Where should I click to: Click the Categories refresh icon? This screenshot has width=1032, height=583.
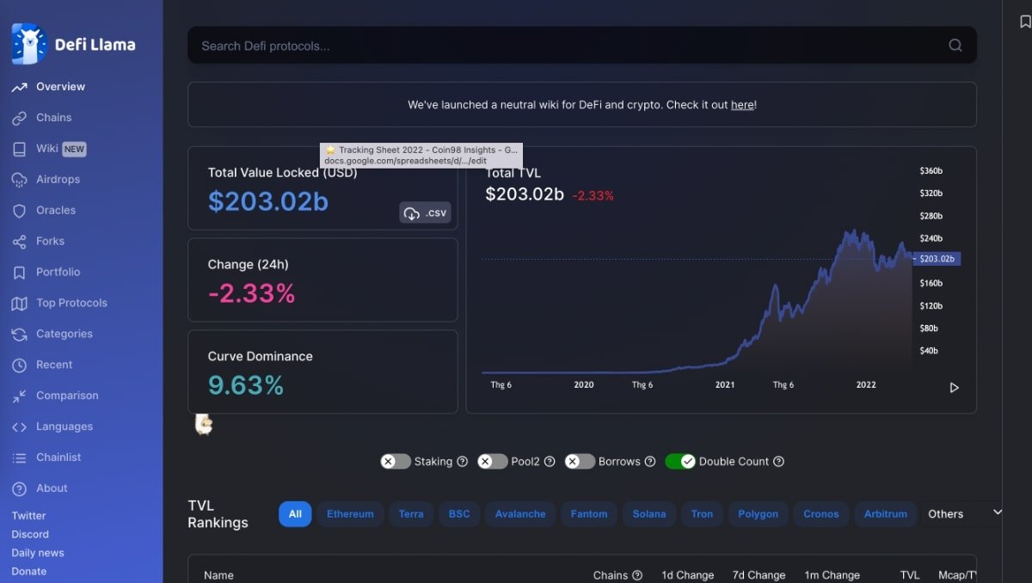pyautogui.click(x=20, y=334)
